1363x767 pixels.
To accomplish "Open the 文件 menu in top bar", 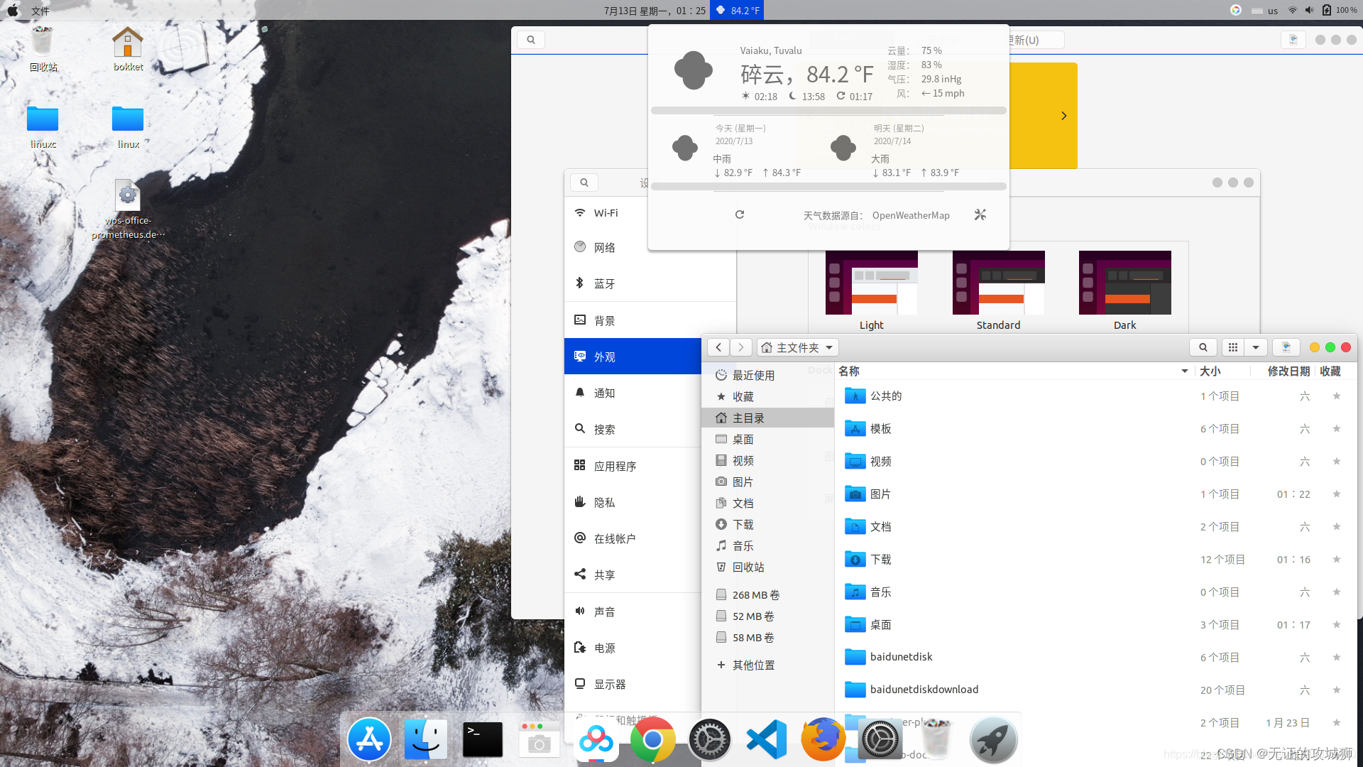I will pyautogui.click(x=40, y=11).
